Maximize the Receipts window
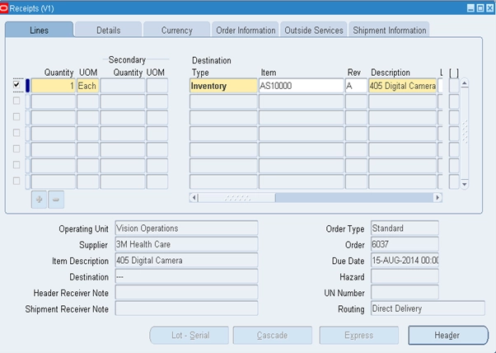This screenshot has height=353, width=496. coord(480,8)
